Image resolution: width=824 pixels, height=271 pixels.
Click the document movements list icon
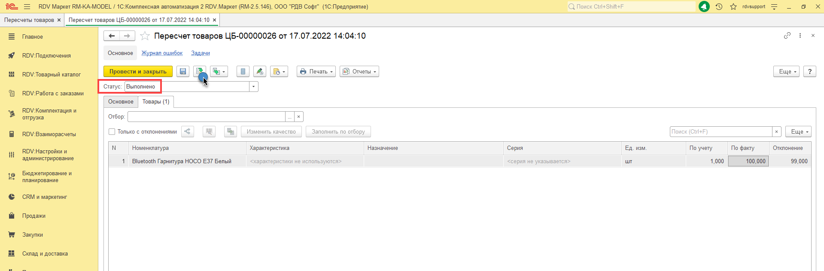coord(243,72)
